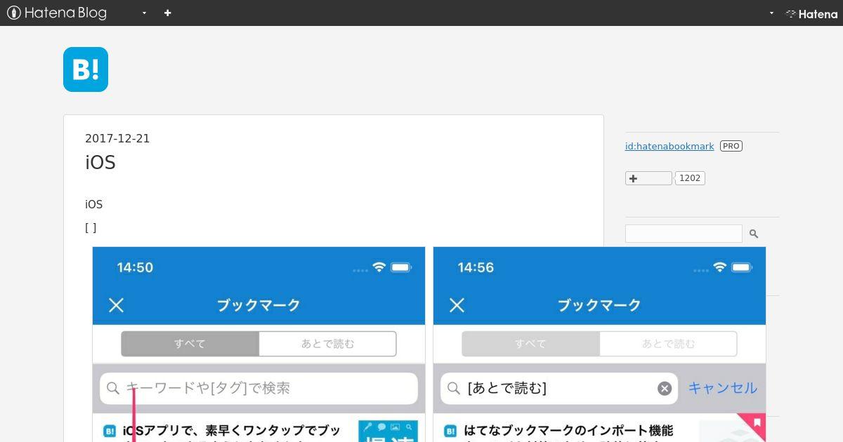Click the blue B! blog logo
The width and height of the screenshot is (843, 442).
click(86, 69)
